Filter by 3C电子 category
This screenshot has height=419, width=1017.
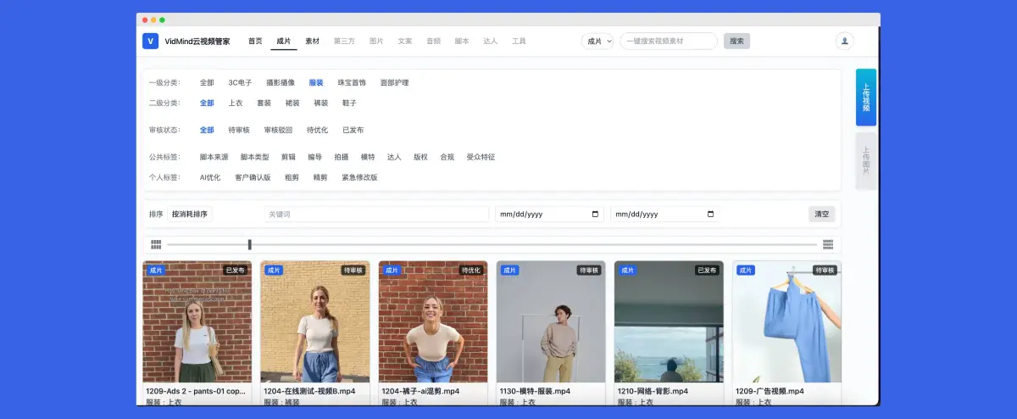(x=240, y=82)
